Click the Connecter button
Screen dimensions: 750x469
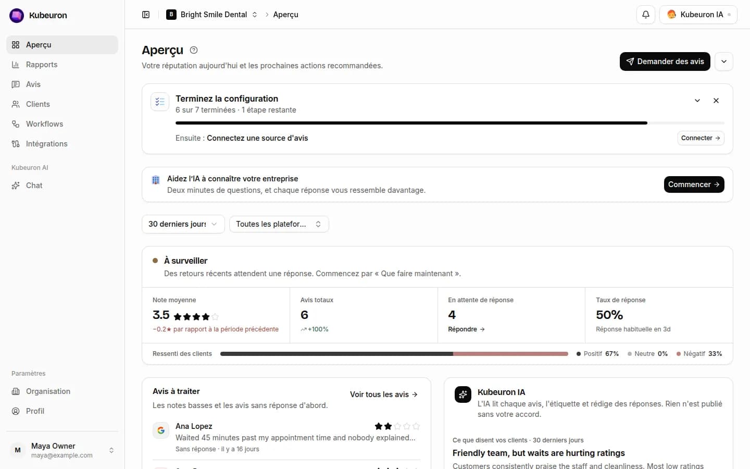(x=701, y=138)
